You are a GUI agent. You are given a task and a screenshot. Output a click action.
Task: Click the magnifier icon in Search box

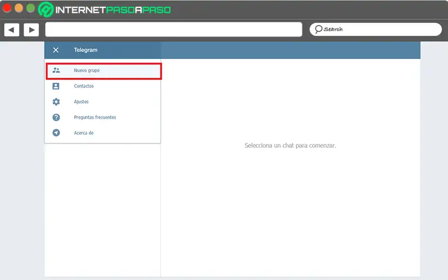pyautogui.click(x=318, y=29)
